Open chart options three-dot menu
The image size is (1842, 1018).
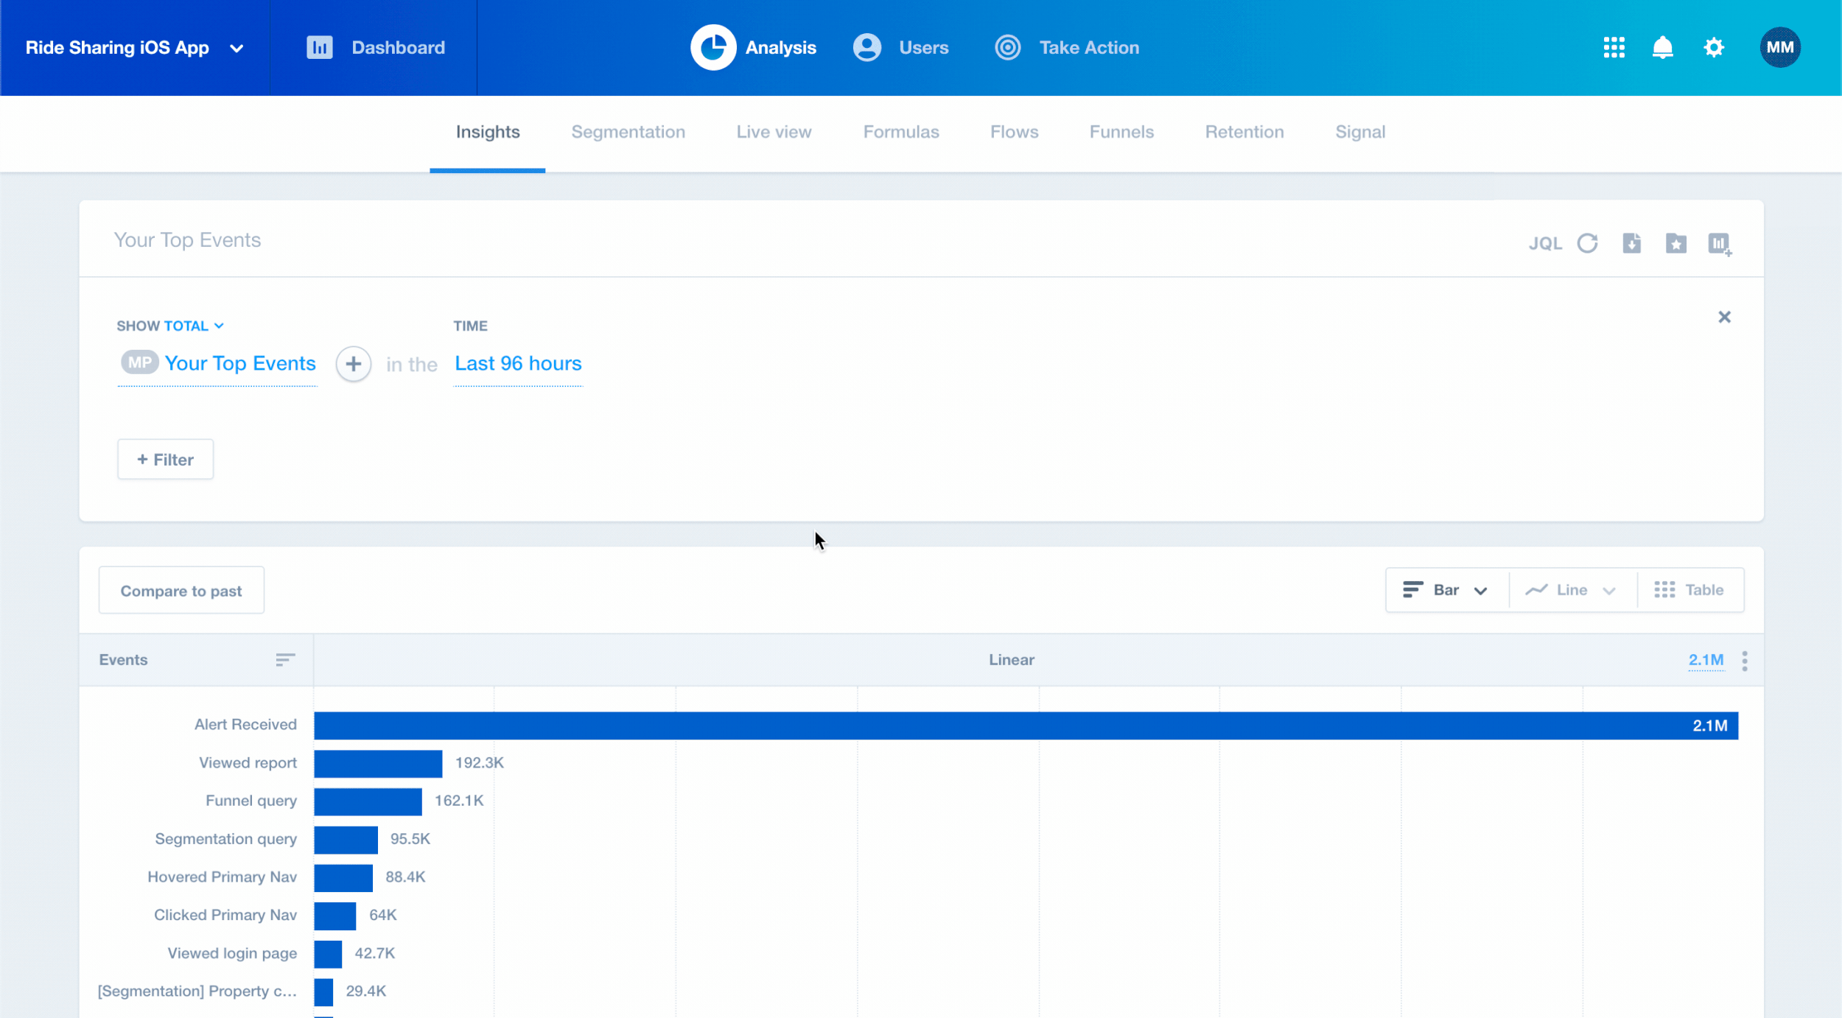[x=1744, y=660]
